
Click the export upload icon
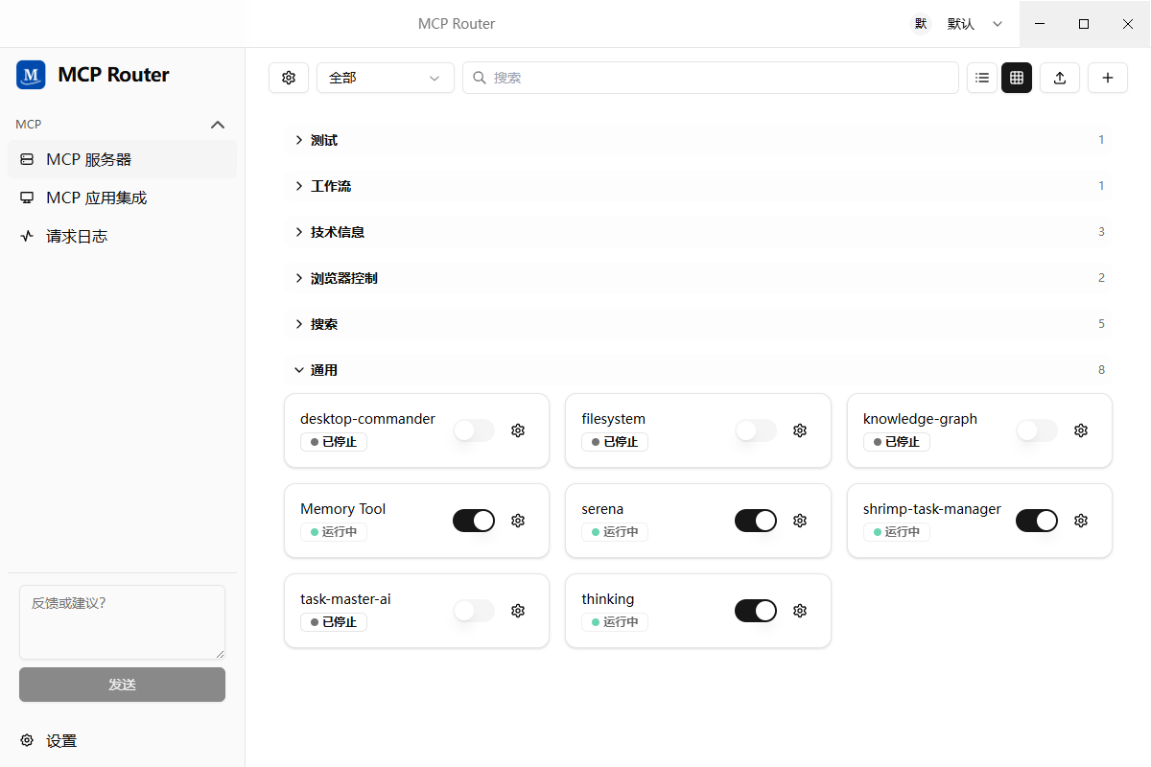point(1060,78)
